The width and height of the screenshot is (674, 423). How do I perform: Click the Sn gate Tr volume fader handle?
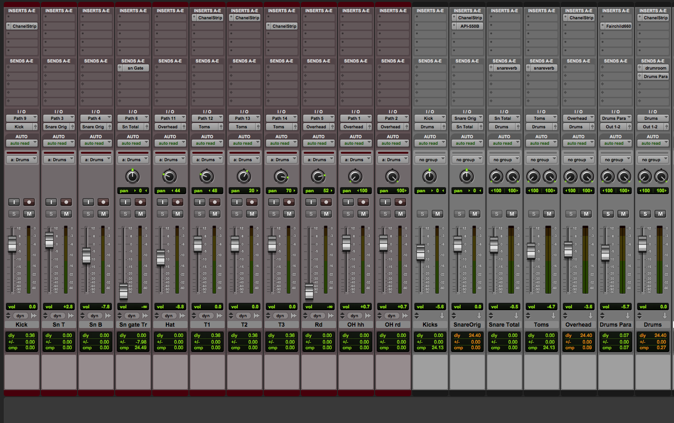[x=124, y=292]
